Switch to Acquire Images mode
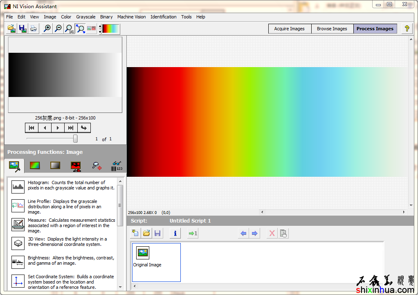418x295 pixels. [x=289, y=29]
